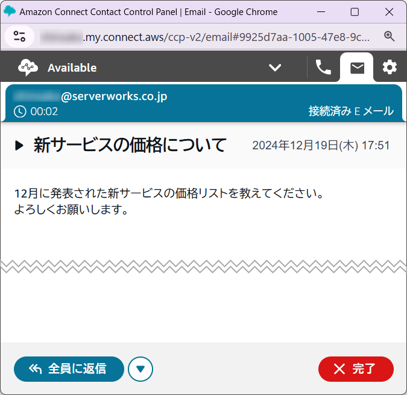Image resolution: width=407 pixels, height=395 pixels.
Task: Expand the Available status dropdown
Action: click(275, 67)
